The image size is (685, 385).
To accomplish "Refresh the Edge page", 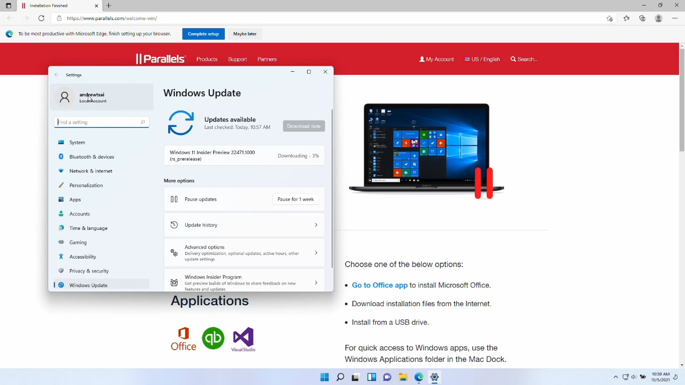I will [x=42, y=18].
